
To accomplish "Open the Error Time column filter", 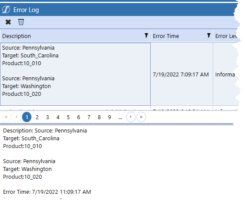I will click(x=209, y=35).
